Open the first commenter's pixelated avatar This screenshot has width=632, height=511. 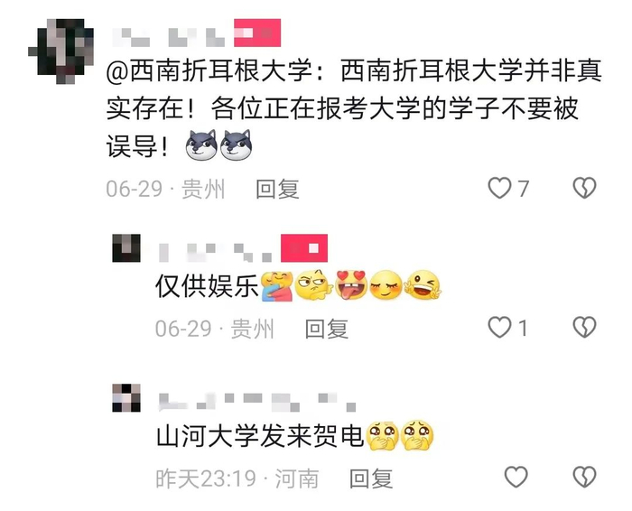(x=60, y=51)
